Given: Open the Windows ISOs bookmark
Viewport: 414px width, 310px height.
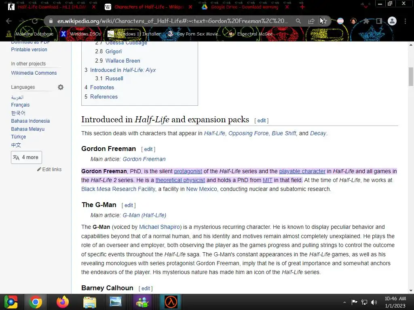Looking at the screenshot, I should [x=81, y=34].
